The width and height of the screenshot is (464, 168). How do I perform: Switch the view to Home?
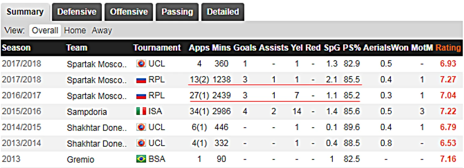[x=75, y=30]
